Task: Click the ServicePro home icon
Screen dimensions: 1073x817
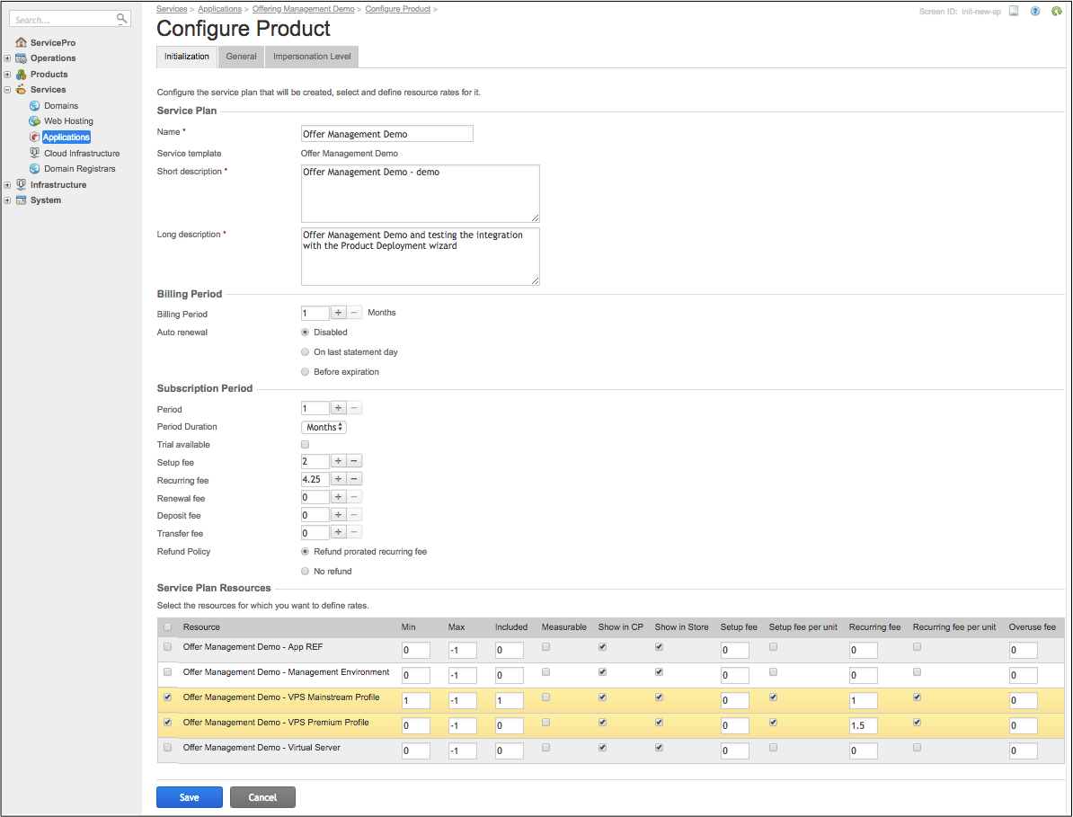Action: tap(22, 43)
